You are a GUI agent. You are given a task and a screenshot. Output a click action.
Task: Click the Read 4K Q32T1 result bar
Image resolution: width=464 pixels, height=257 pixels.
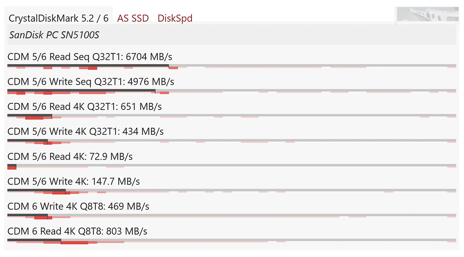[x=29, y=116]
